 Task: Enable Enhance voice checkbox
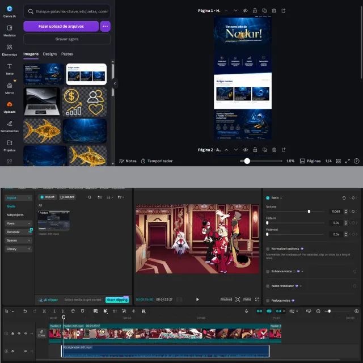[268, 271]
